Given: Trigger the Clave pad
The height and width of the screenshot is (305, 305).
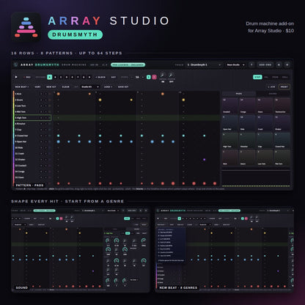Looking at the screenshot, I should click(265, 106).
